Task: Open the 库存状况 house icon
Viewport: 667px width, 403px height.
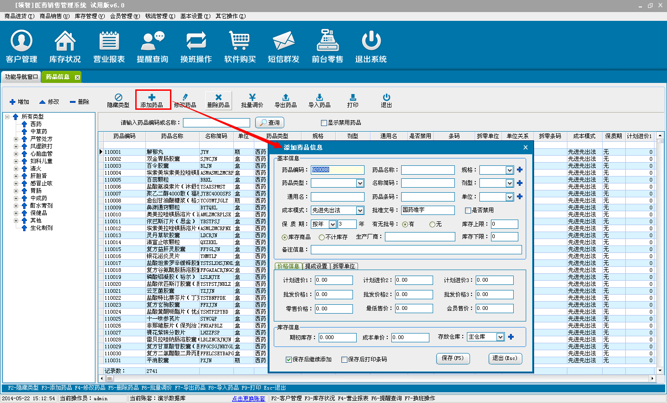Action: 65,46
